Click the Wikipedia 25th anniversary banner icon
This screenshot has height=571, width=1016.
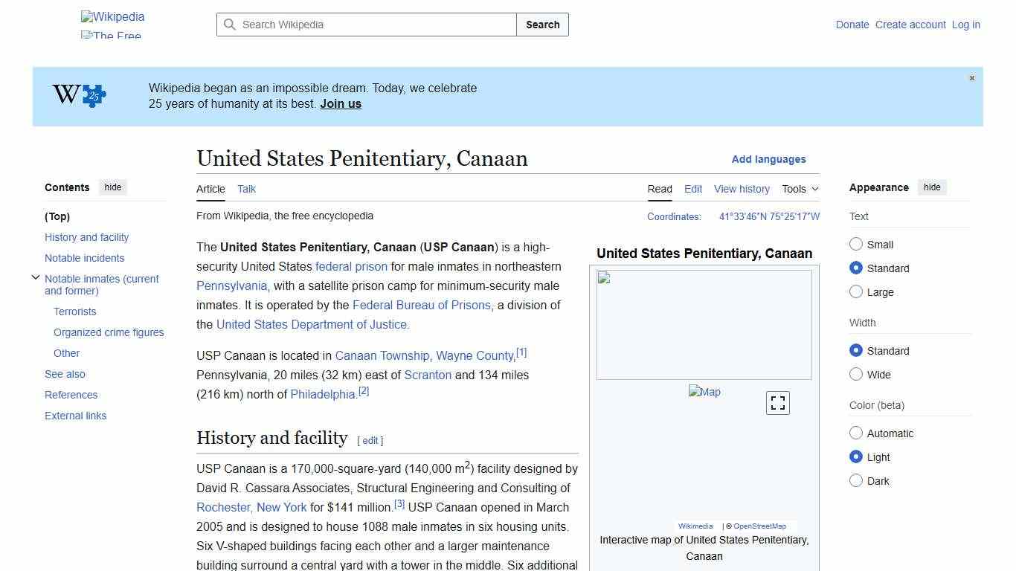point(77,95)
